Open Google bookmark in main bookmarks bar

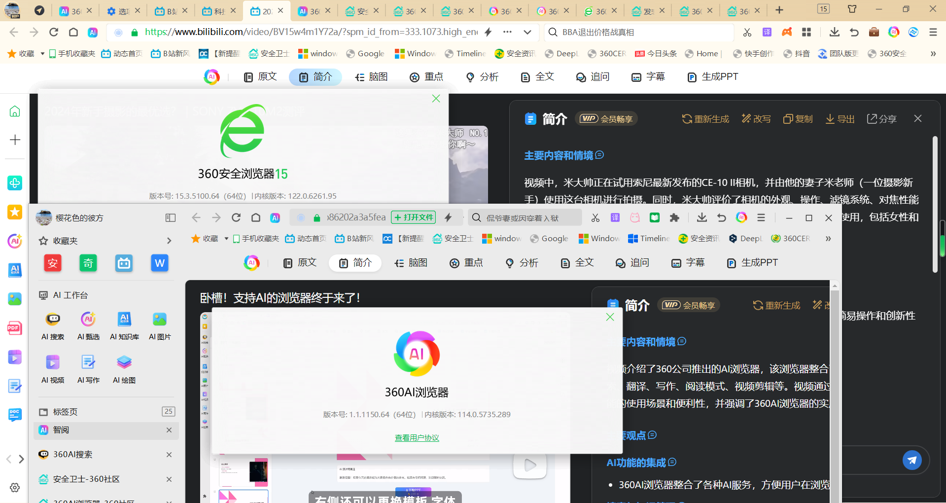[365, 54]
